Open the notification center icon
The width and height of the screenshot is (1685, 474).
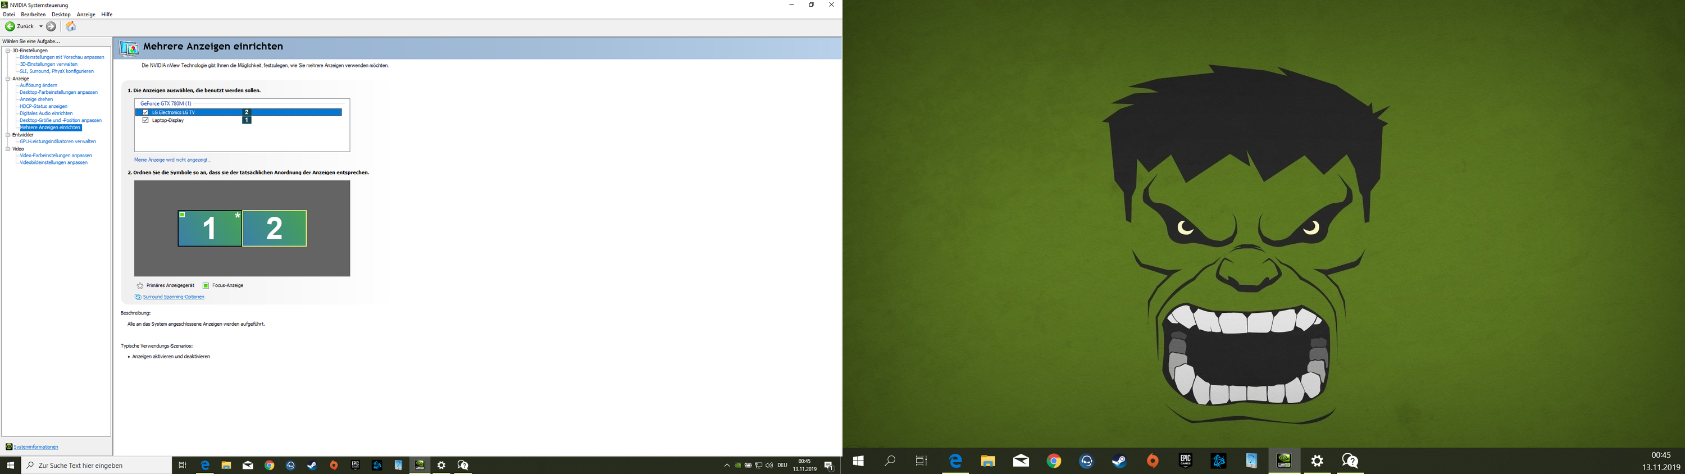829,466
